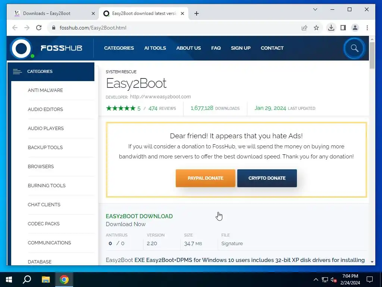
Task: Bookmark this page with the star icon
Action: pos(316,28)
